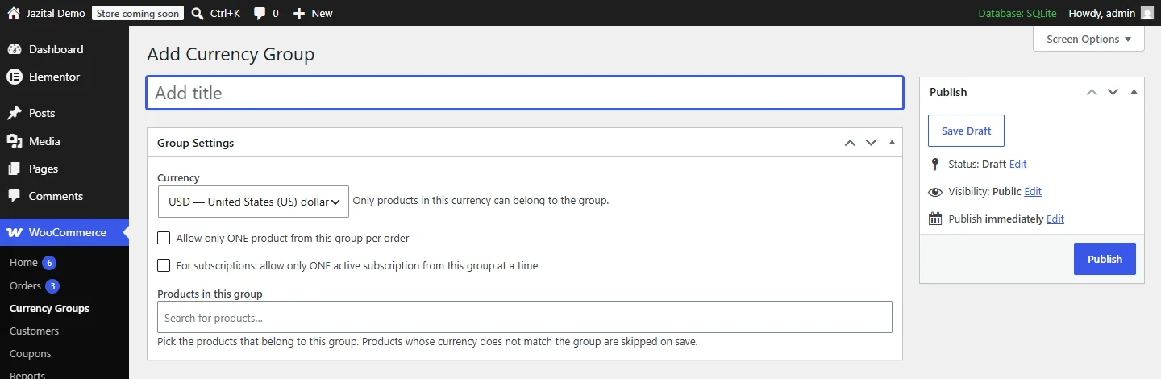Image resolution: width=1161 pixels, height=379 pixels.
Task: Click the Posts pushpin icon in the sidebar
Action: 15,113
